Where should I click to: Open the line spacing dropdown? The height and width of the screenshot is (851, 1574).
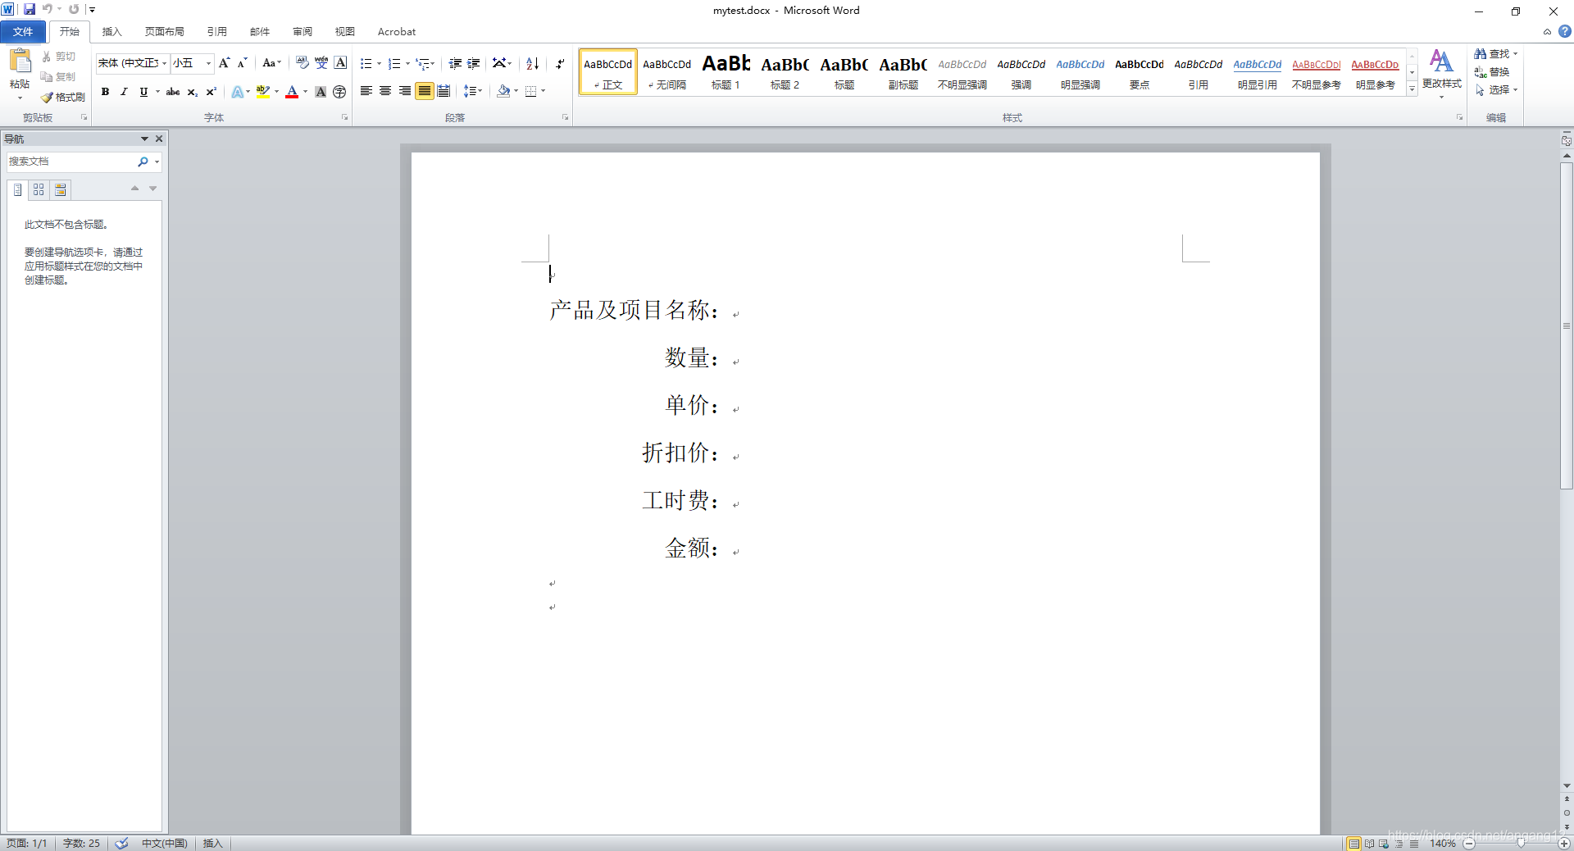click(473, 91)
